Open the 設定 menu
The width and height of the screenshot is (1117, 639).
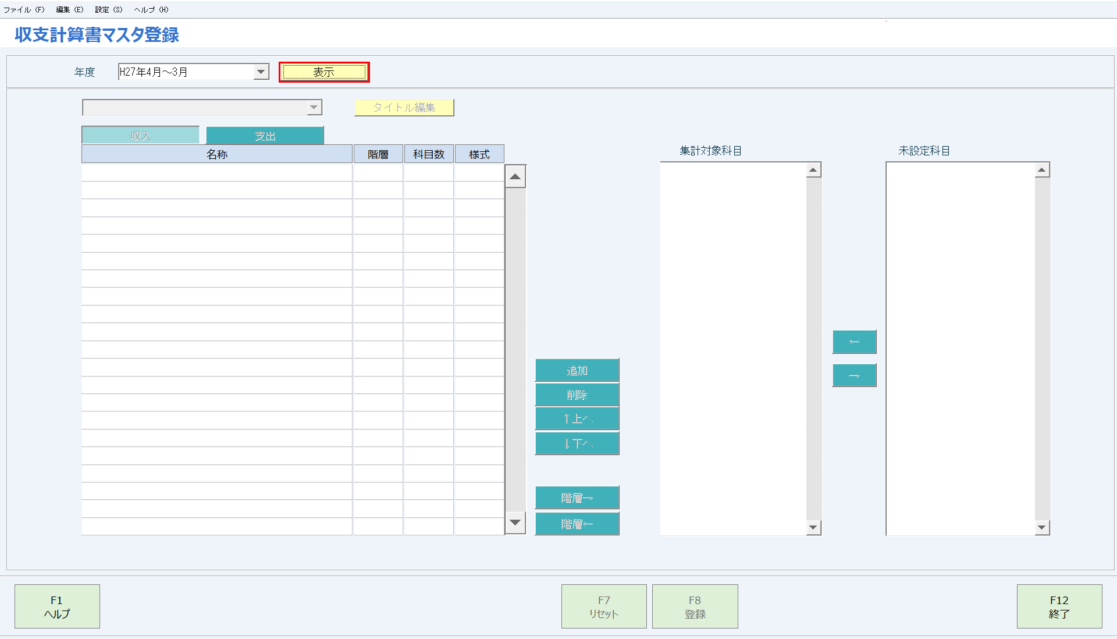point(108,9)
